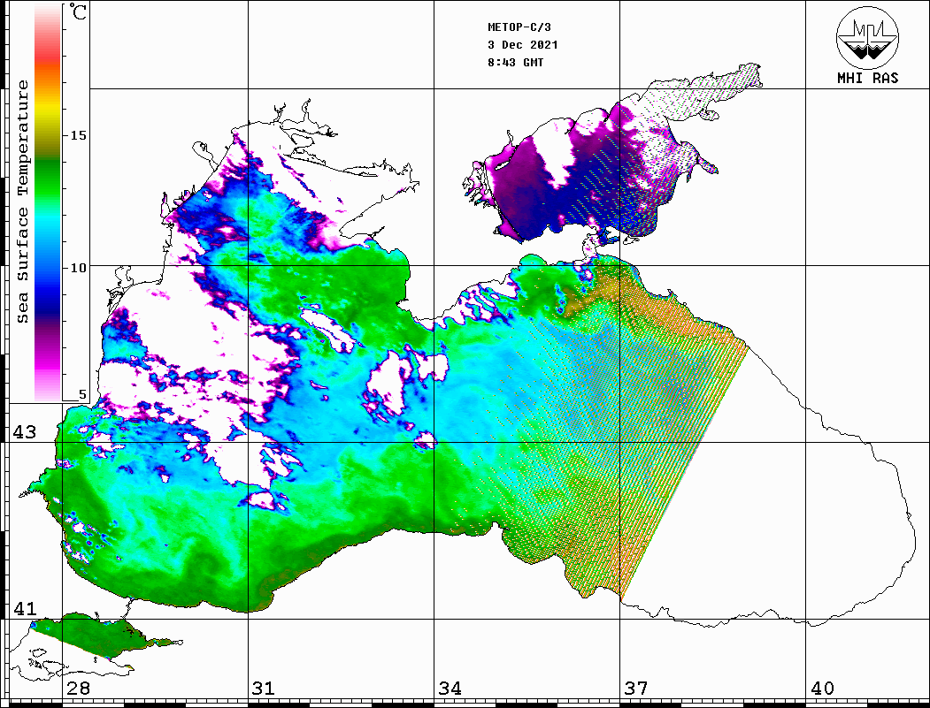Click the 'Sea Surface Temperature' vertical label
930x708 pixels.
coord(22,202)
